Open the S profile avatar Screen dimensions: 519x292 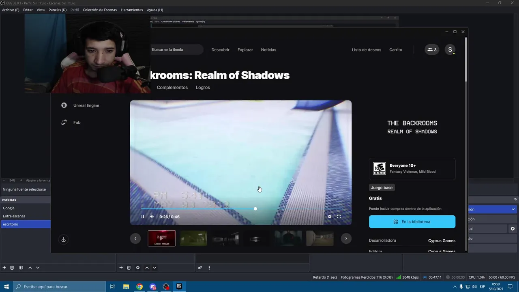pyautogui.click(x=450, y=49)
